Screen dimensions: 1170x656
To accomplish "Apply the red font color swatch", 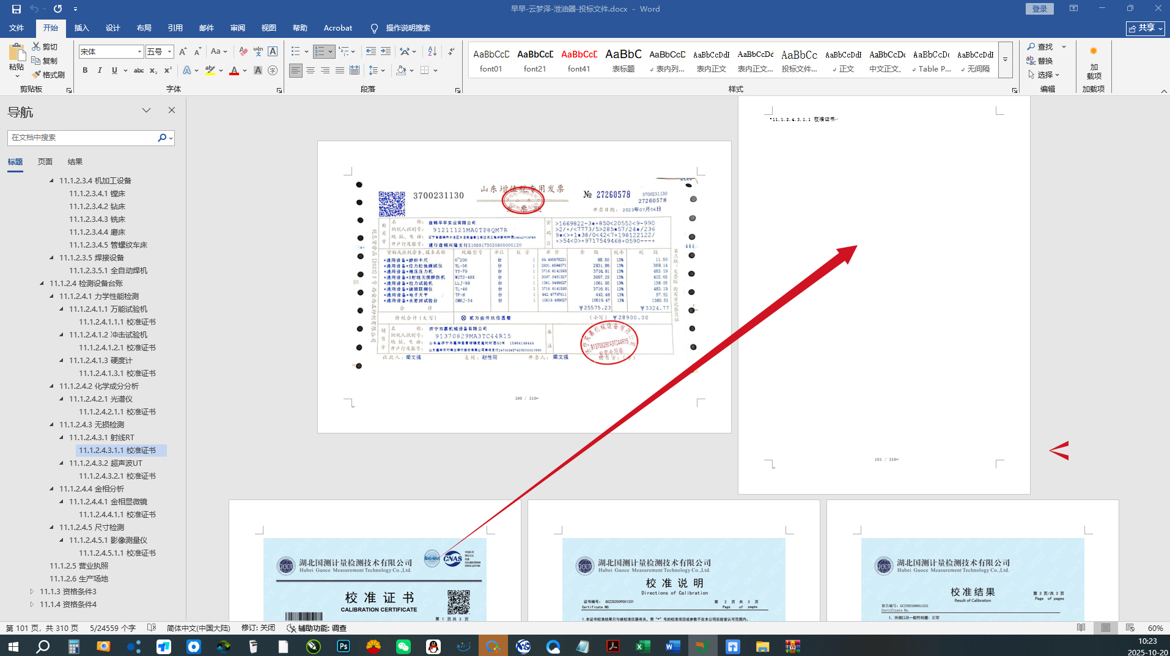I will pos(234,71).
